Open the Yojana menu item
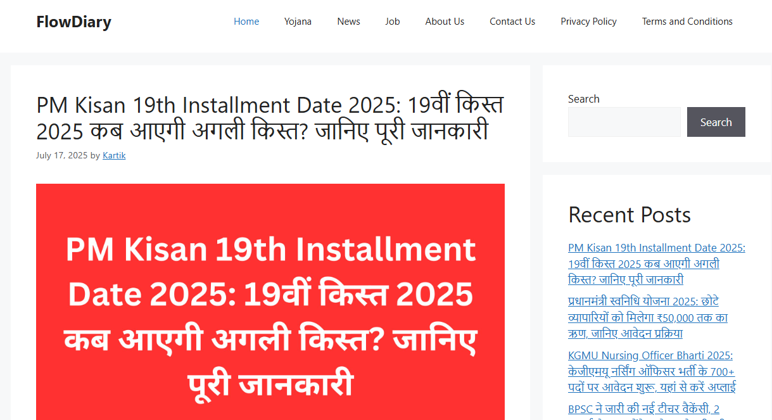Screen dimensions: 772x420 pyautogui.click(x=298, y=22)
